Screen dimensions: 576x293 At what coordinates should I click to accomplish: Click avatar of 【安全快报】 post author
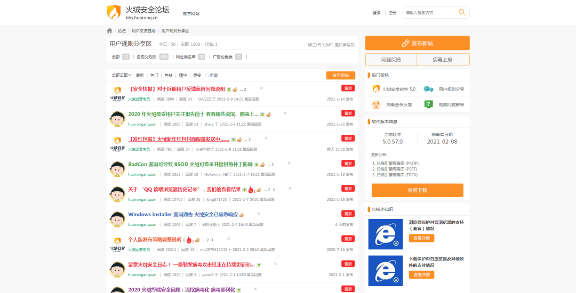pyautogui.click(x=117, y=94)
